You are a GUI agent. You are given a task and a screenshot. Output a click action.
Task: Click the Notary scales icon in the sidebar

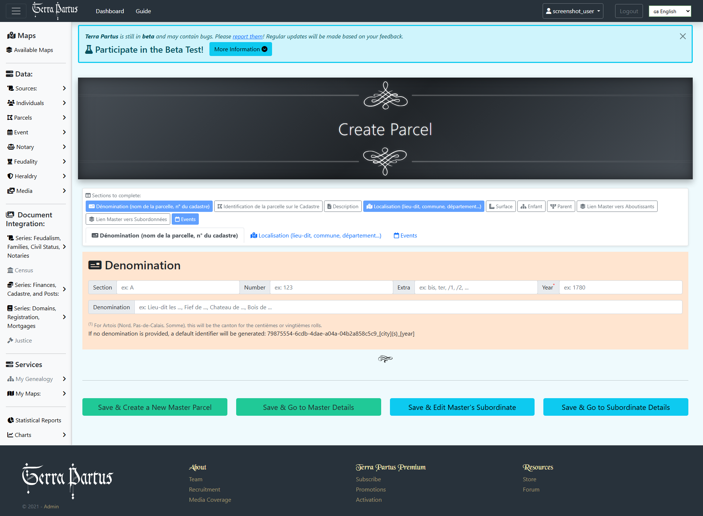[11, 147]
